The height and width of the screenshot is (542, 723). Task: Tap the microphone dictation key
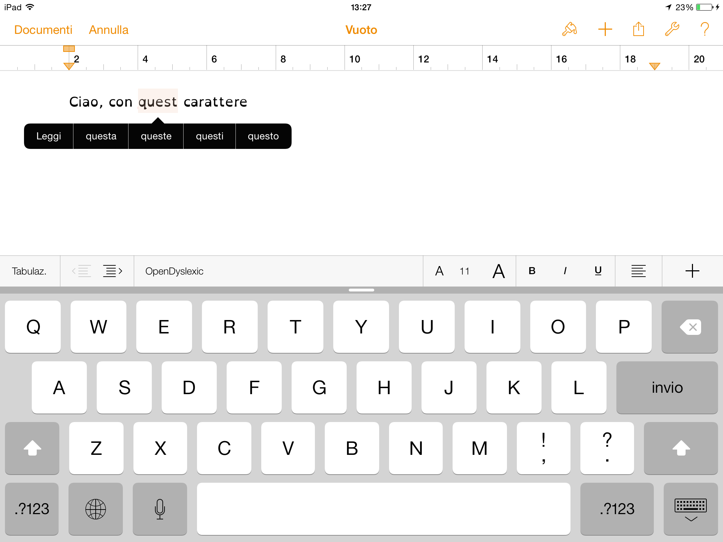[160, 509]
